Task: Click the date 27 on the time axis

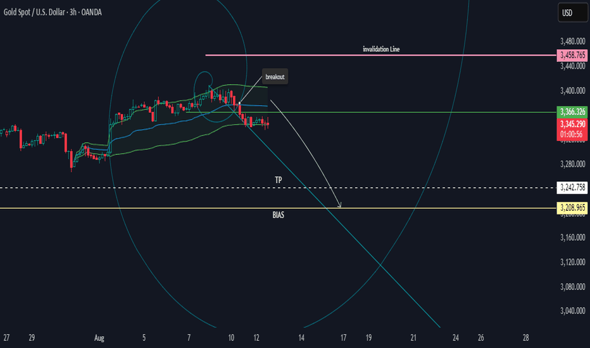Action: pyautogui.click(x=6, y=338)
